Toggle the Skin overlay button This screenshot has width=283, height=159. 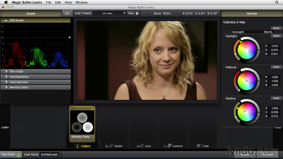(67, 13)
